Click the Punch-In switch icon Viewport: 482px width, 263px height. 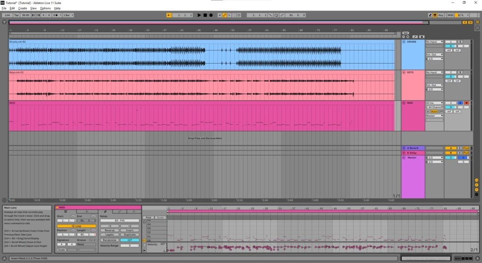tap(270, 15)
